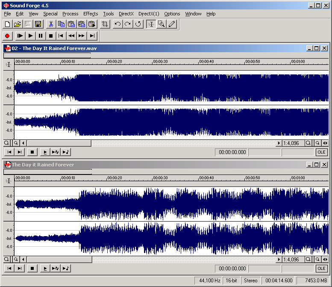
Task: Play Looped in .wav window playbar
Action: (55, 152)
